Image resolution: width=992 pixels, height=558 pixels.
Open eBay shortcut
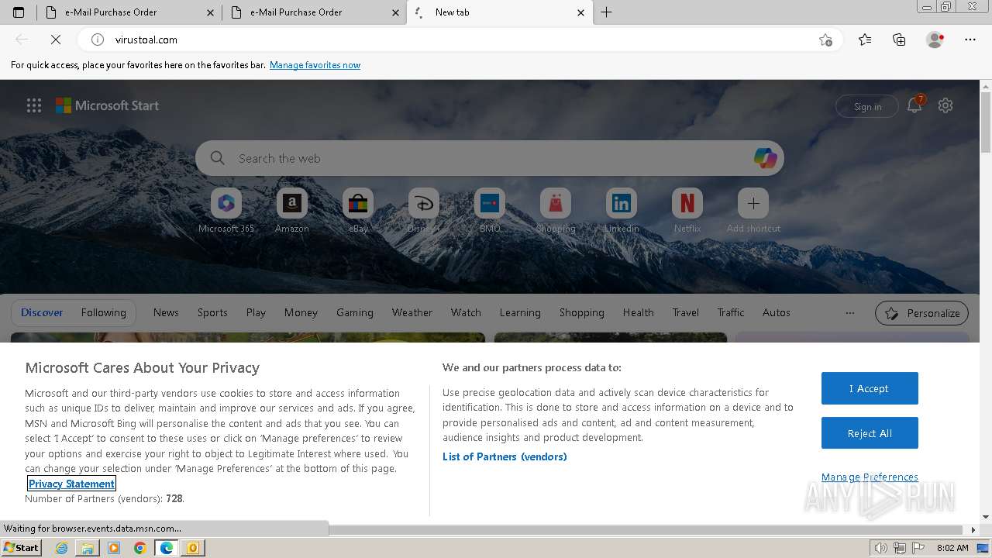[358, 211]
